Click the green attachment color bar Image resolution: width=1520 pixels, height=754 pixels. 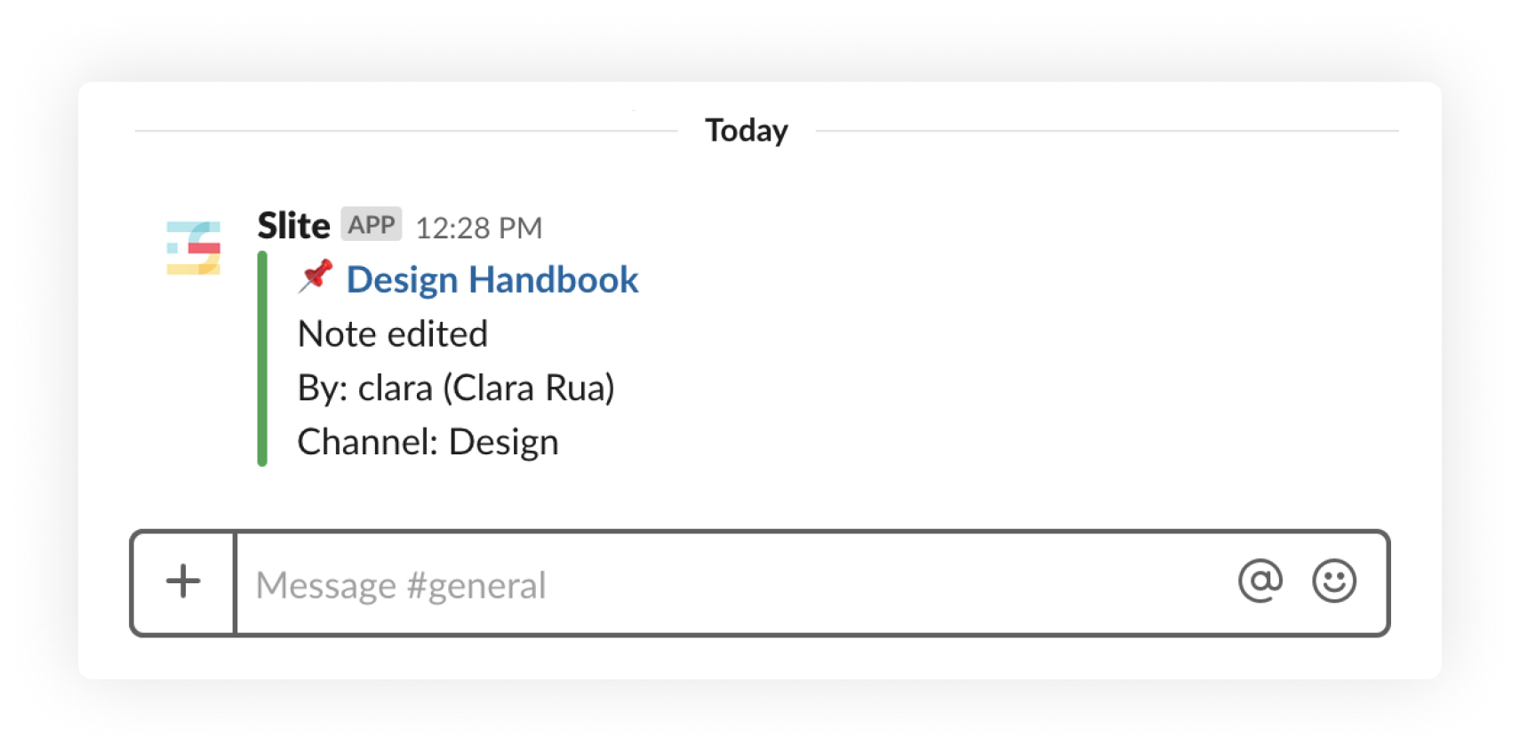[x=262, y=358]
